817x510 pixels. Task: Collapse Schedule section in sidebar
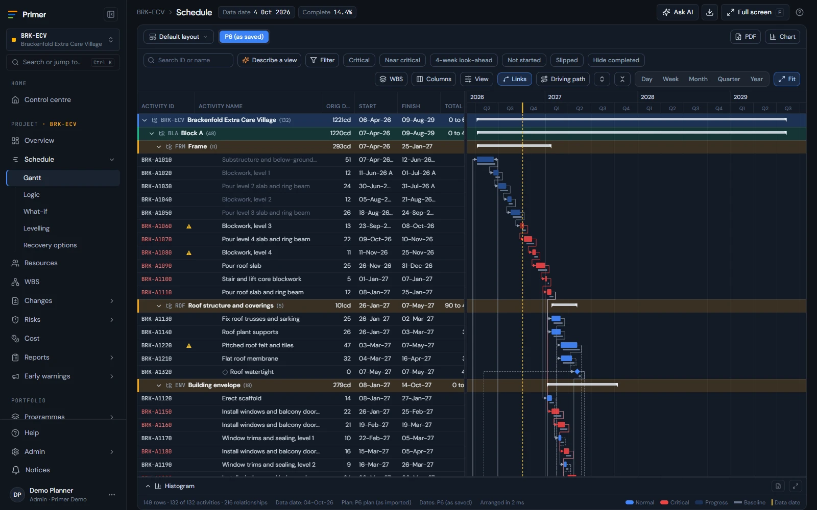(112, 160)
